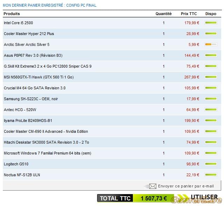Click the TOTAL TTC label
Screen dimensions: 224x206
[115, 198]
